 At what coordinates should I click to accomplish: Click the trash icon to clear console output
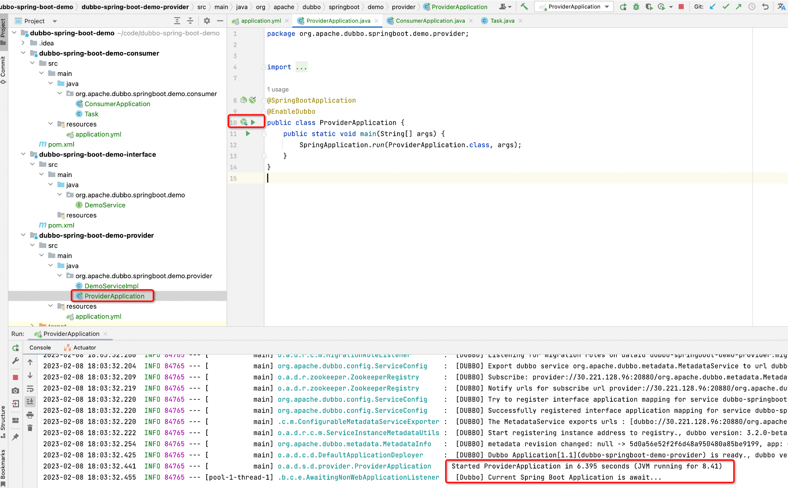point(30,428)
